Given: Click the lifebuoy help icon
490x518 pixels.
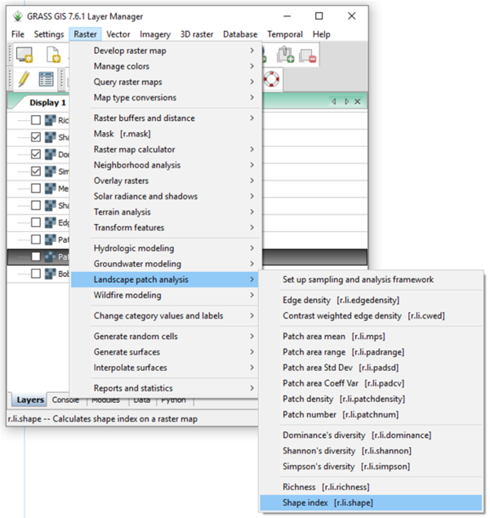Looking at the screenshot, I should pos(271,79).
